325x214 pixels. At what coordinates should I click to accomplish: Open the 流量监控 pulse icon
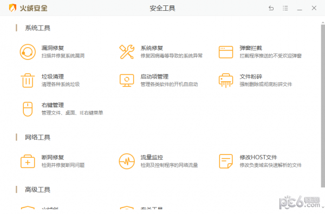tap(127, 161)
